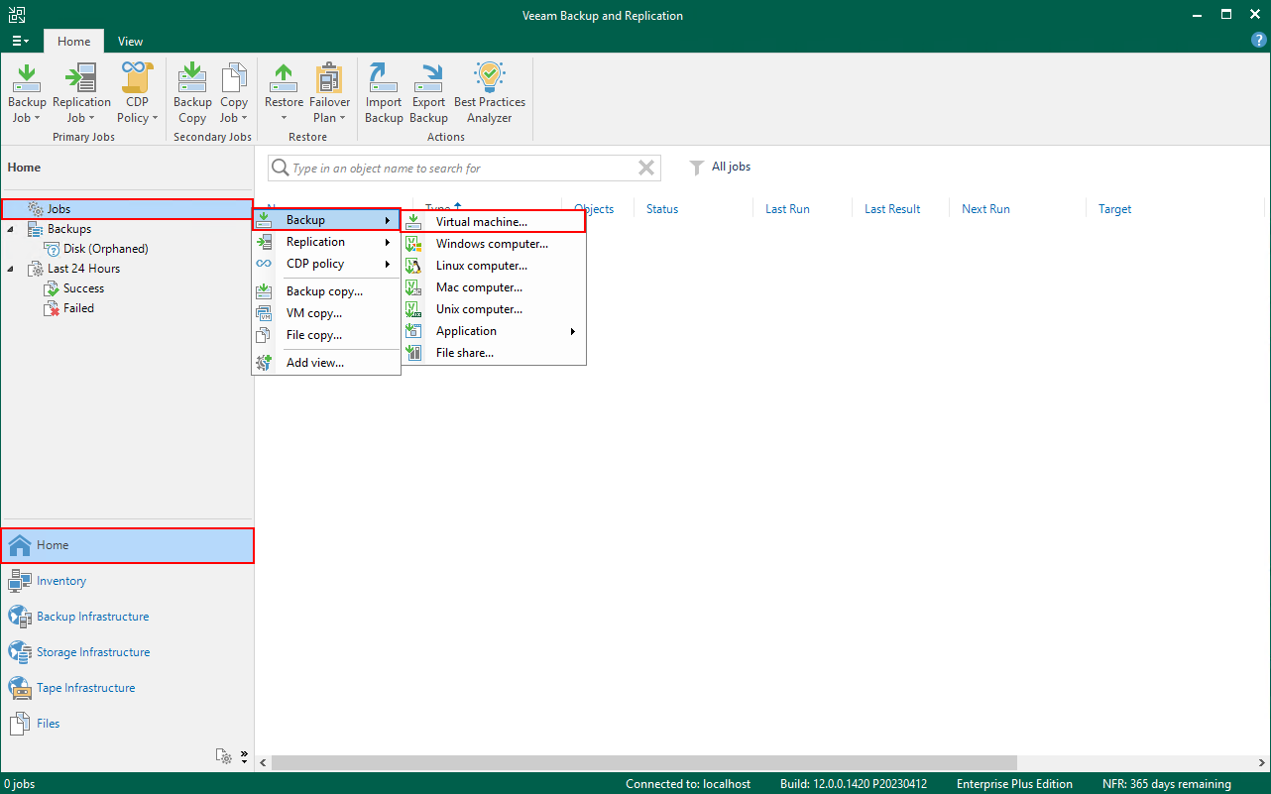
Task: Click the Backup Copy ribbon icon
Action: tap(192, 77)
